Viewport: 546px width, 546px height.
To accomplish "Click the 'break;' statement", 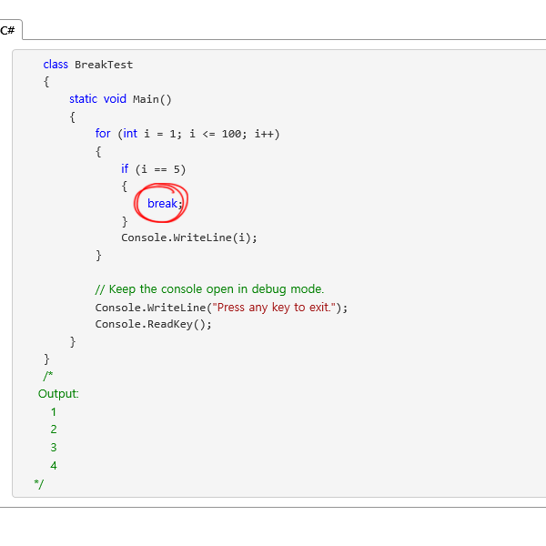I will [165, 203].
